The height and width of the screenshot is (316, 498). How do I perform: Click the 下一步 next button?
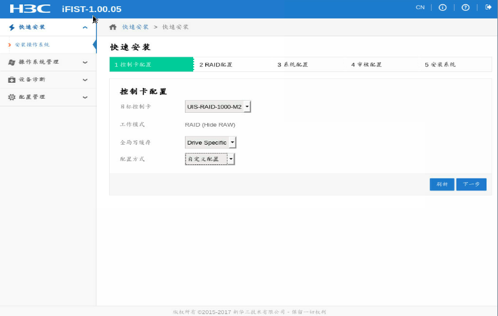471,184
